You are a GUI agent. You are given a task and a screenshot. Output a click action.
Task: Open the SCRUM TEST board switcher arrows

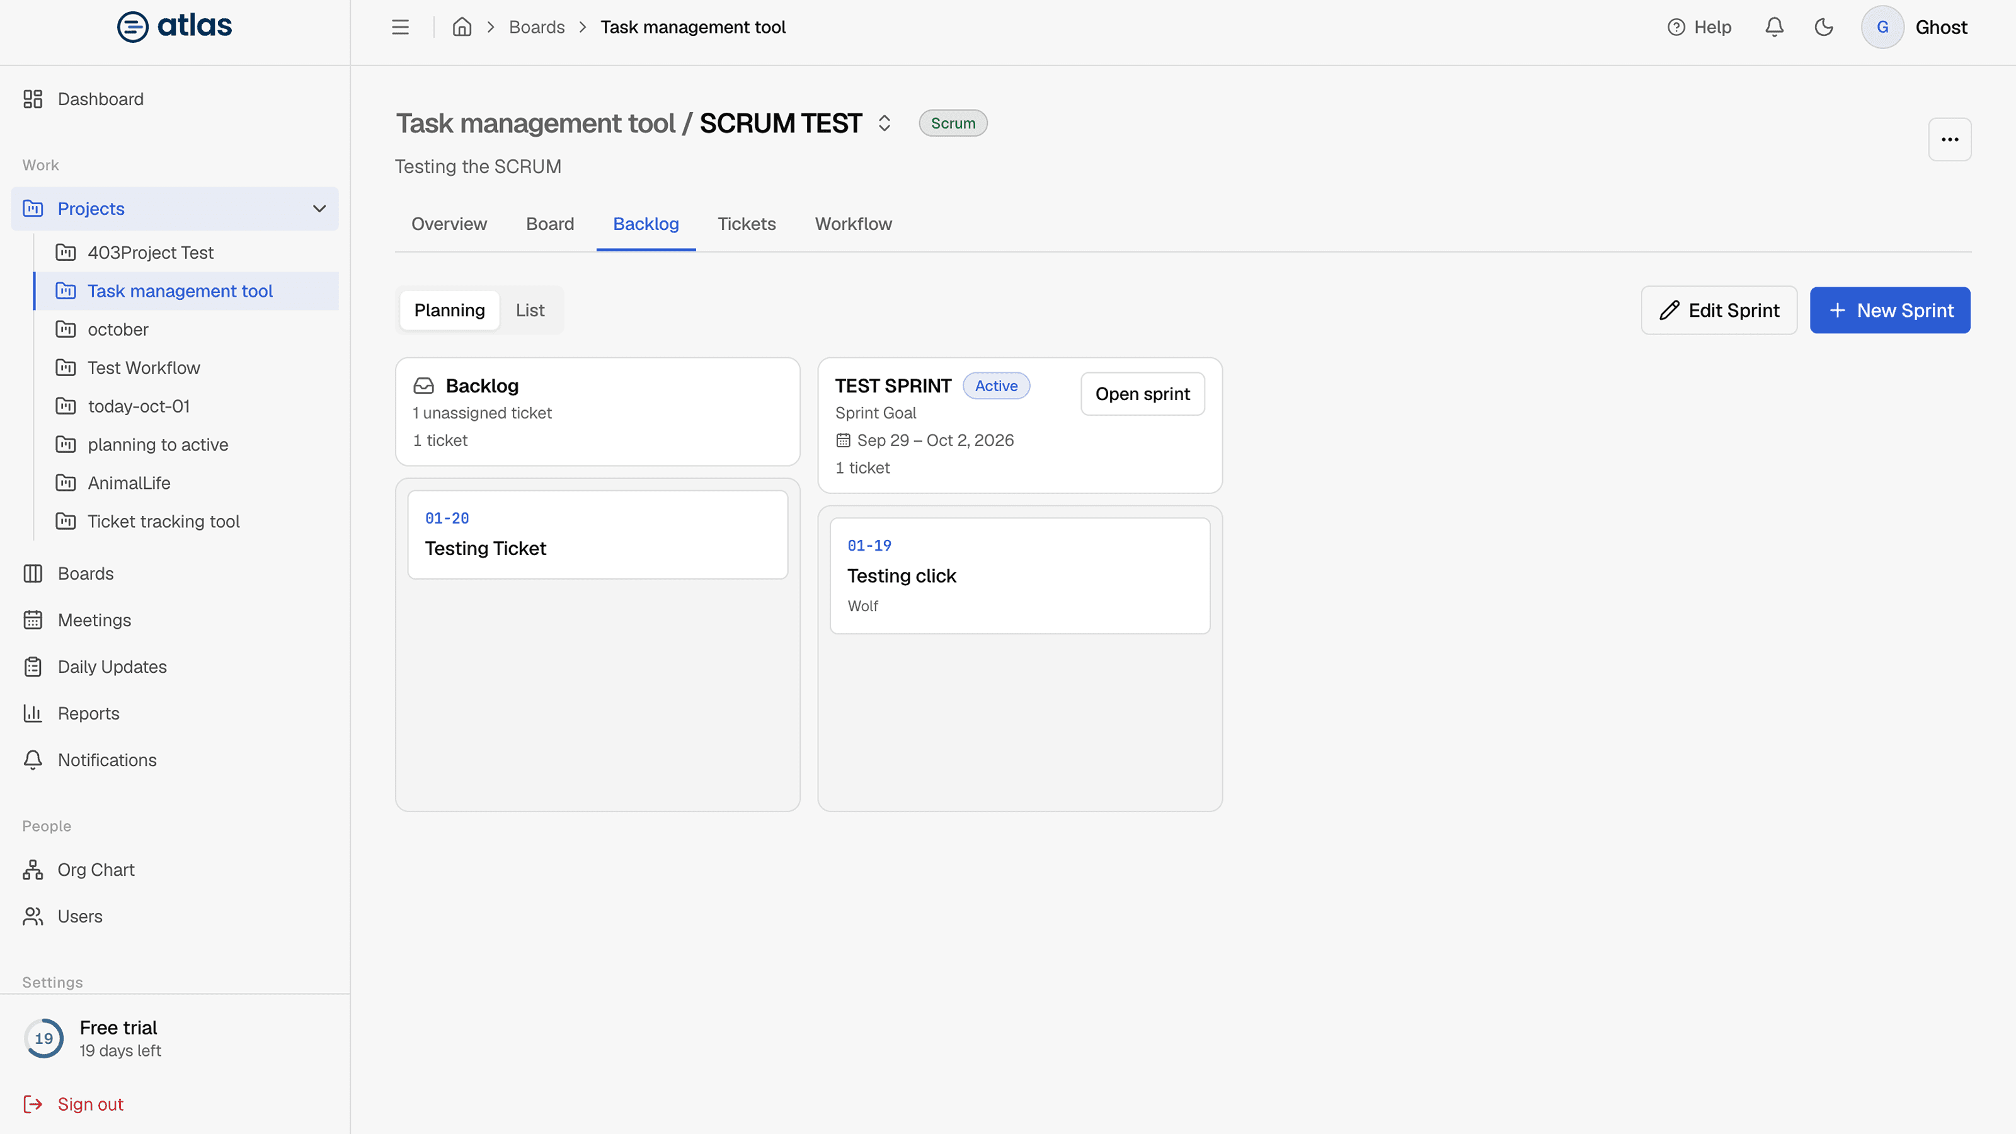click(885, 123)
